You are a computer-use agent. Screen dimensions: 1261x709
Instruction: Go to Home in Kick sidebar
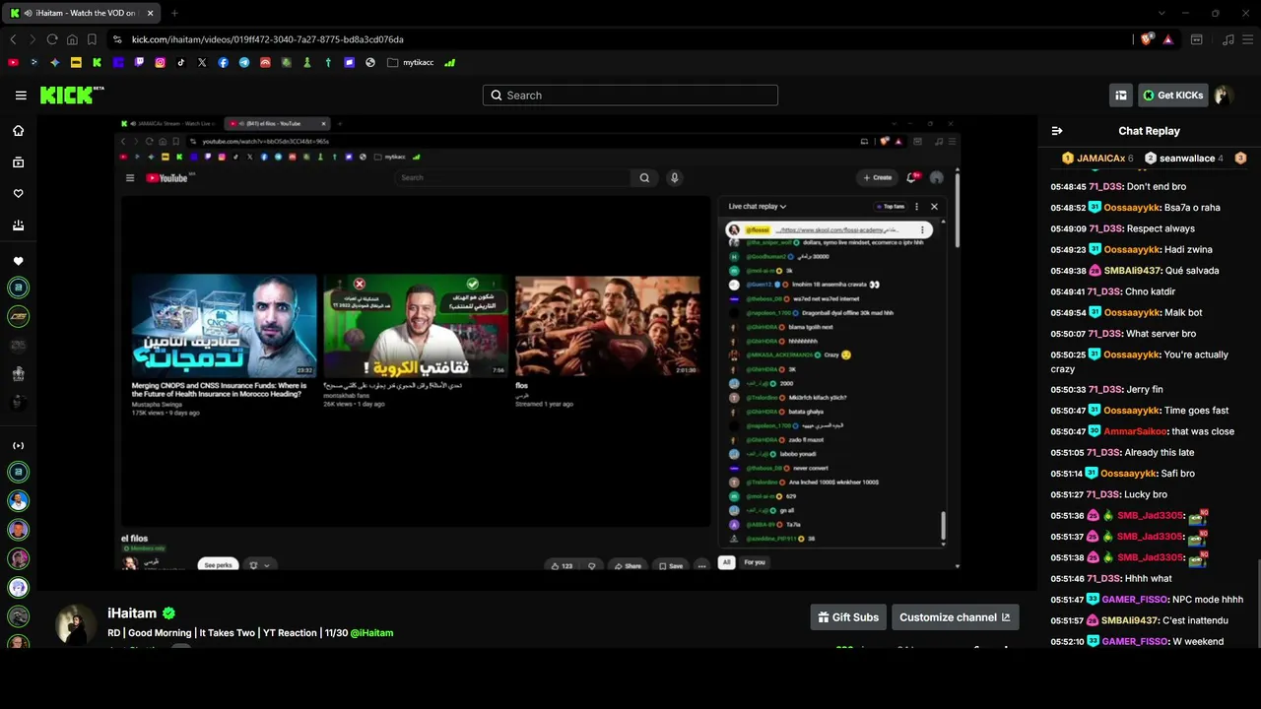[18, 131]
